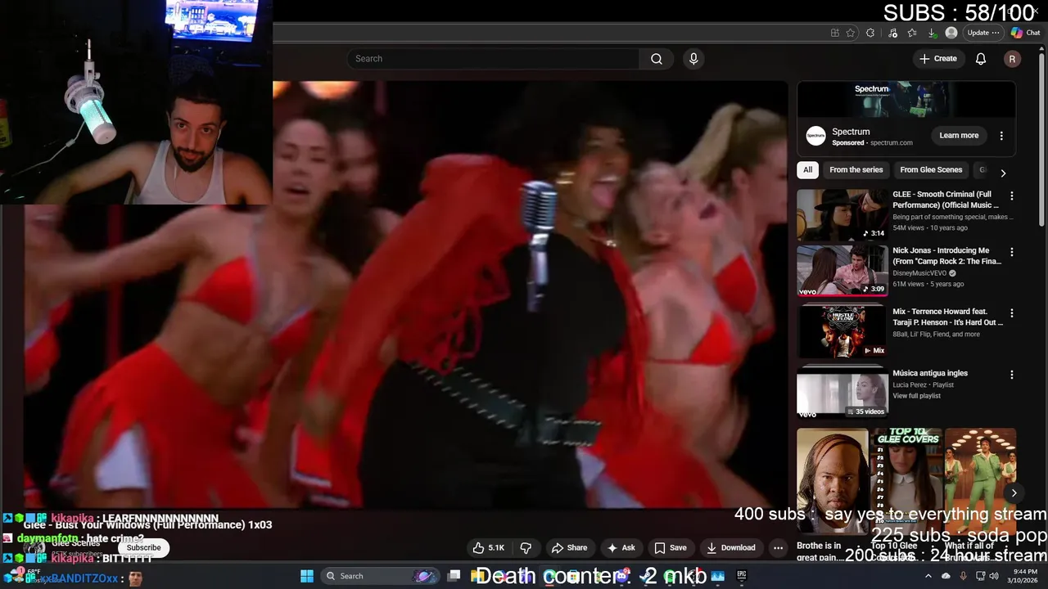Open the browser Update menu button
Image resolution: width=1048 pixels, height=589 pixels.
point(982,33)
